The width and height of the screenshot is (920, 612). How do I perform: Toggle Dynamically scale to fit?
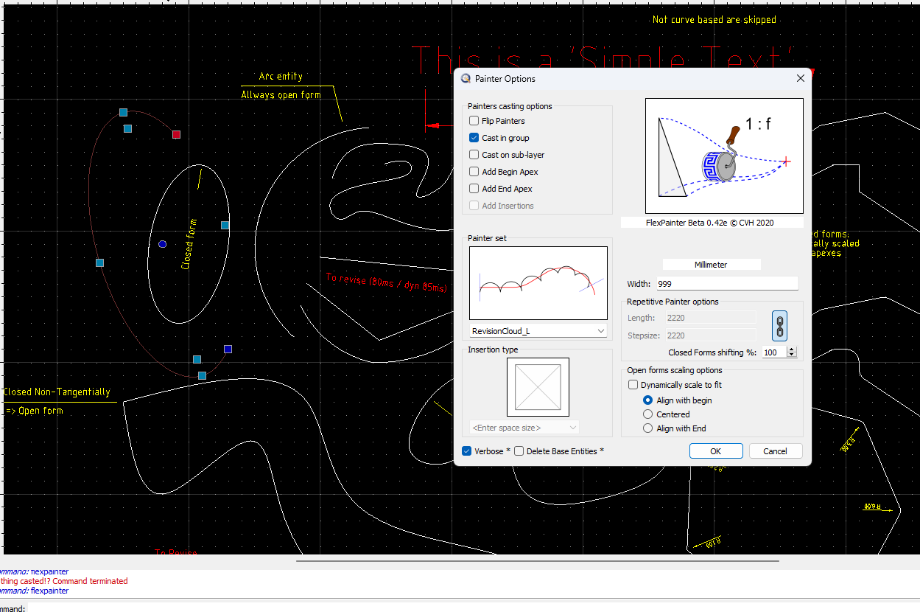pyautogui.click(x=633, y=385)
